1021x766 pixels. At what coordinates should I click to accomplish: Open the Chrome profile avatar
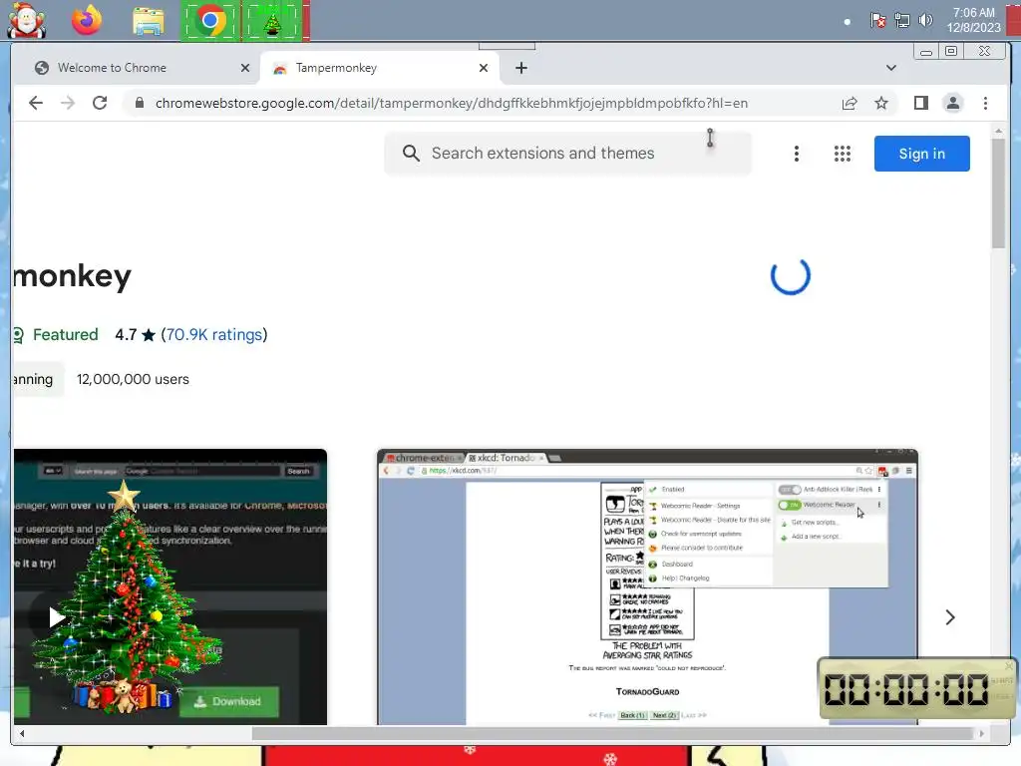(952, 103)
